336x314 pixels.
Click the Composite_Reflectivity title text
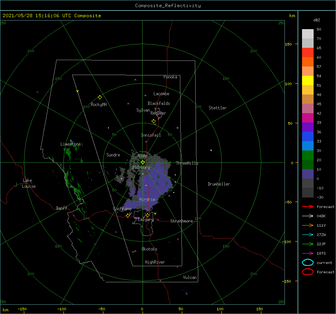coord(168,6)
